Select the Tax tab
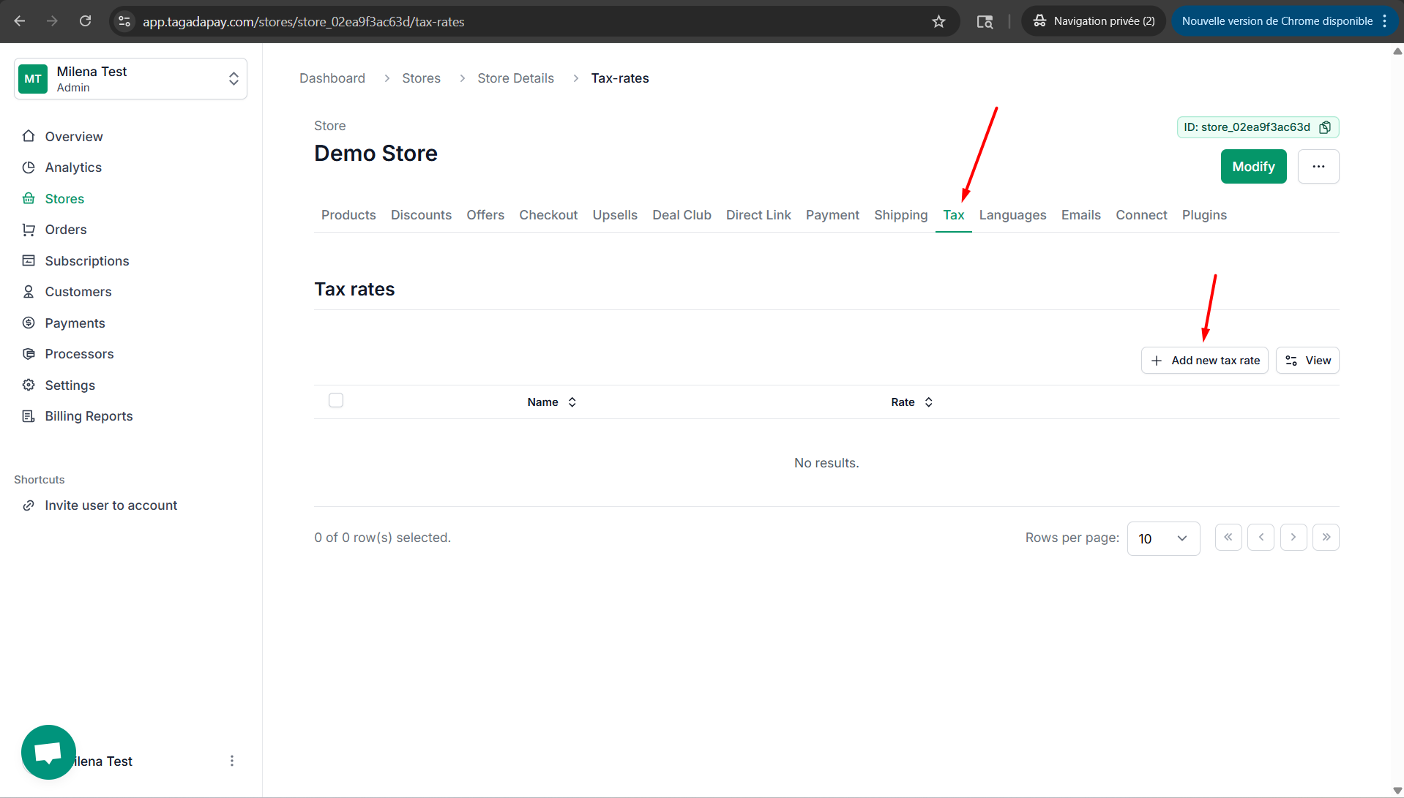 (x=953, y=215)
